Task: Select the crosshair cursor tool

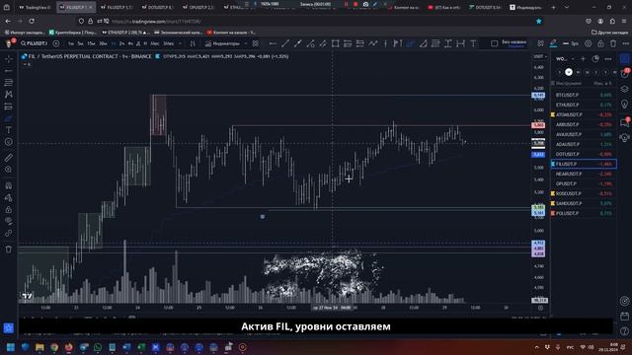Action: point(9,59)
